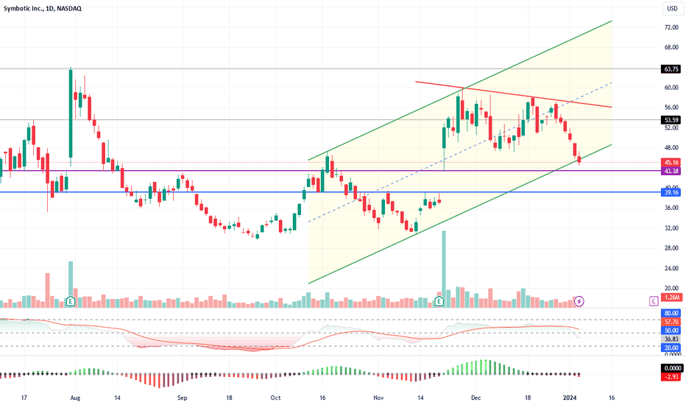Click the Symbotic Inc., 1D, NASDAQ title
Image resolution: width=686 pixels, height=405 pixels.
pyautogui.click(x=43, y=8)
